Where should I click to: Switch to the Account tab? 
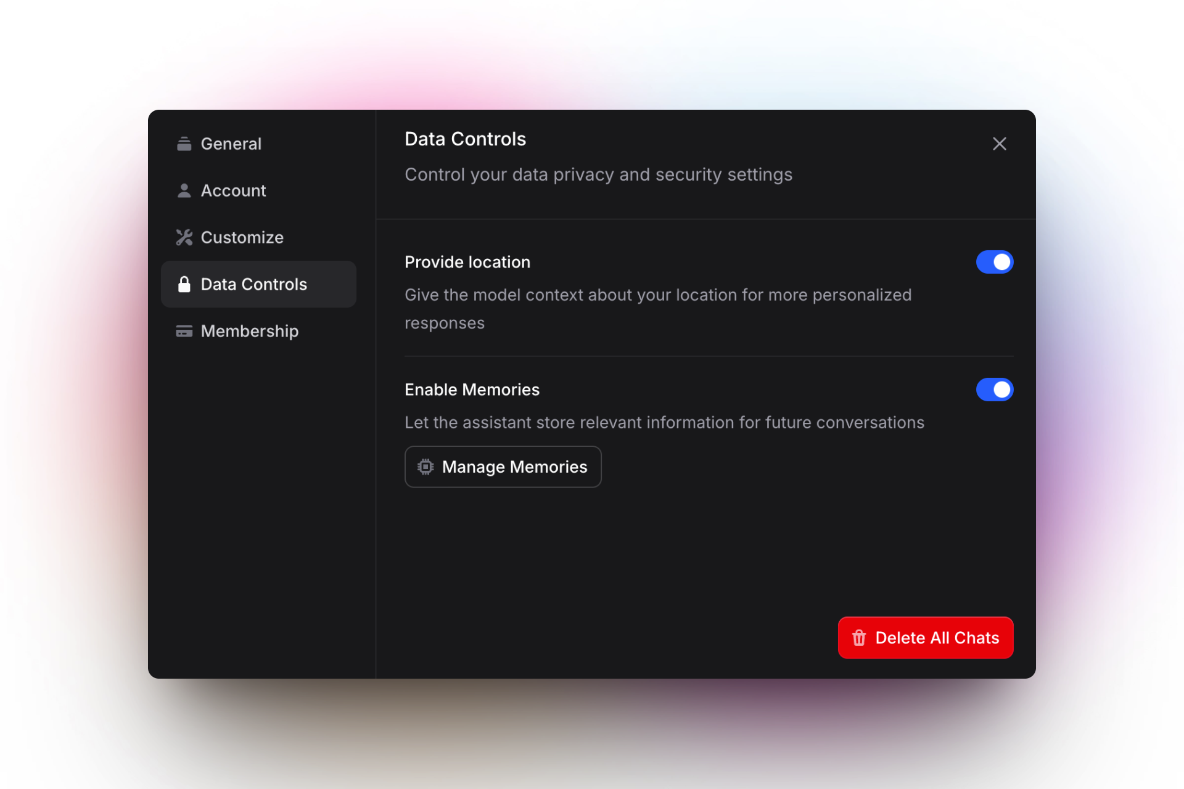coord(234,190)
